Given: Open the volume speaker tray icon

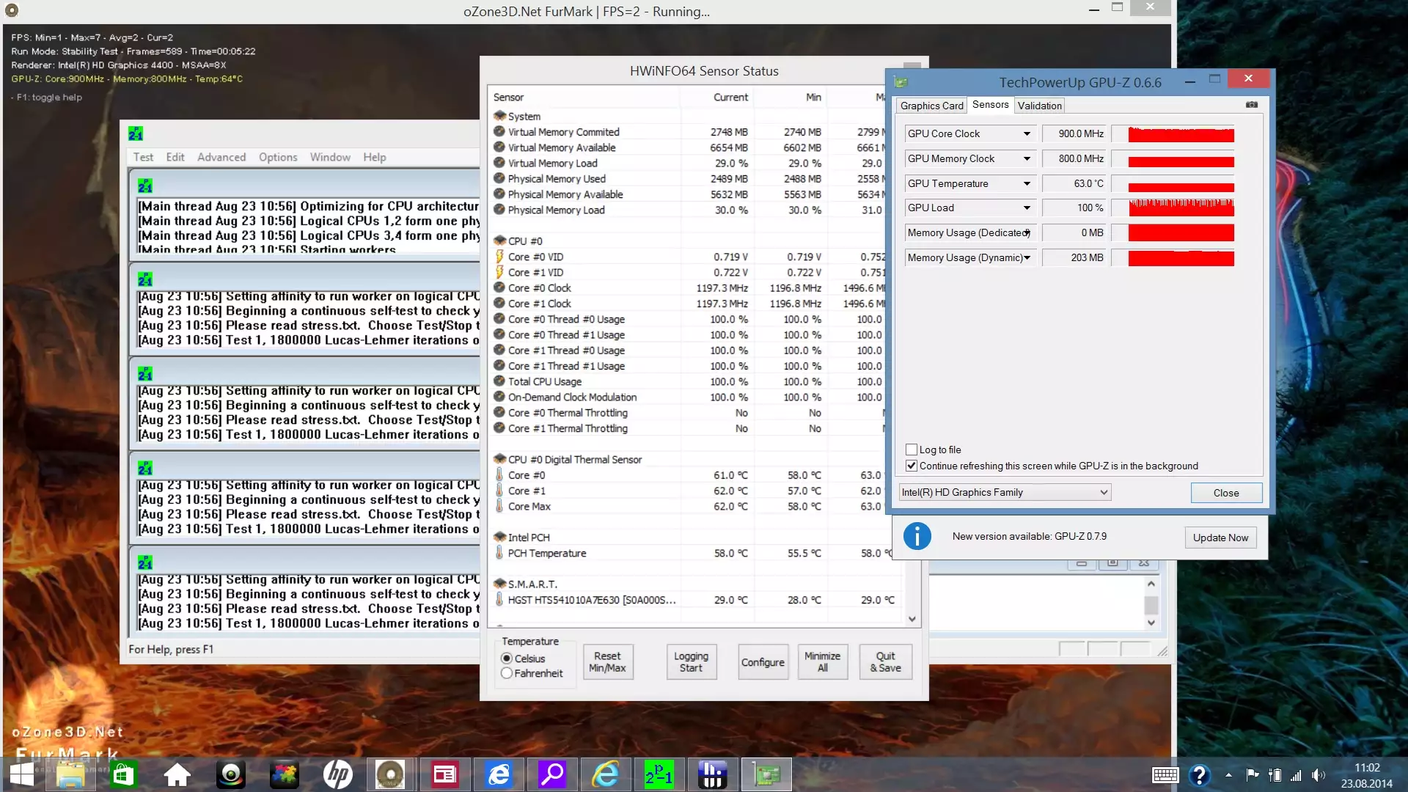Looking at the screenshot, I should point(1319,775).
